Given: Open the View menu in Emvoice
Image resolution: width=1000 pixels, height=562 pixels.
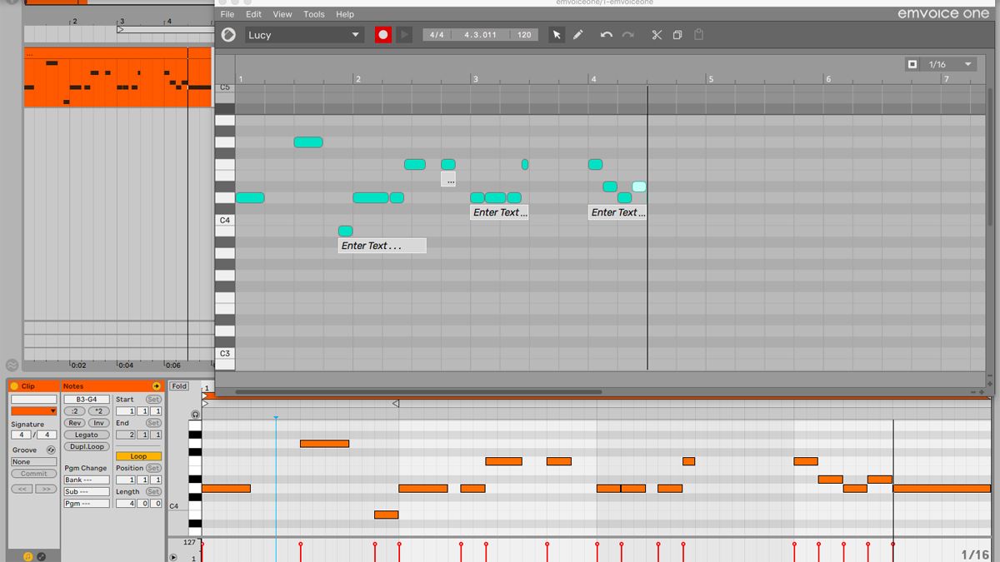Looking at the screenshot, I should pos(282,14).
